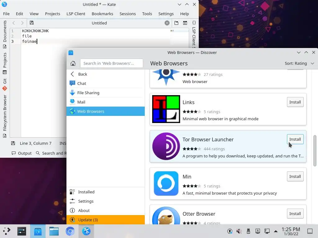Open the Filesystem Browser side panel
318x238 pixels.
click(x=5, y=116)
